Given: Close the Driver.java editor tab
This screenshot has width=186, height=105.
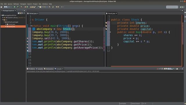Looking at the screenshot, I should point(38,13).
